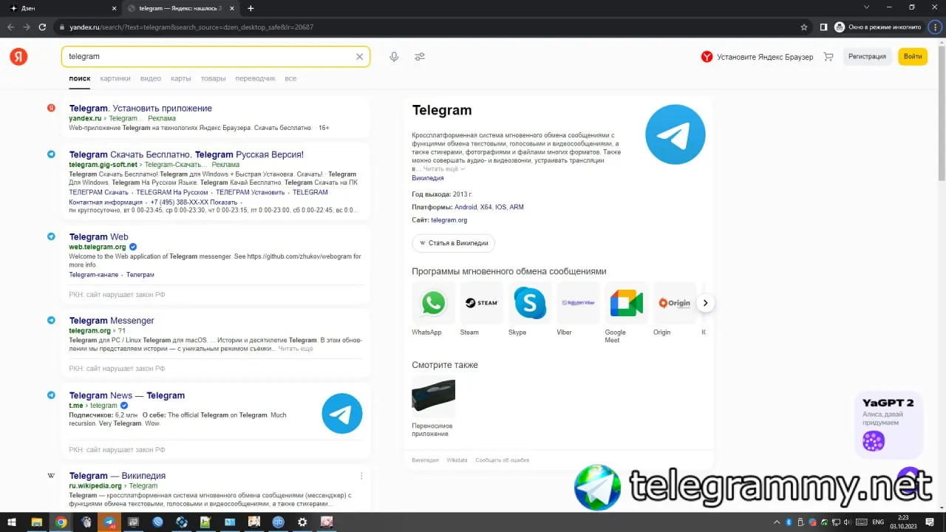Show more messengers with the right arrow
This screenshot has width=946, height=532.
[x=706, y=303]
